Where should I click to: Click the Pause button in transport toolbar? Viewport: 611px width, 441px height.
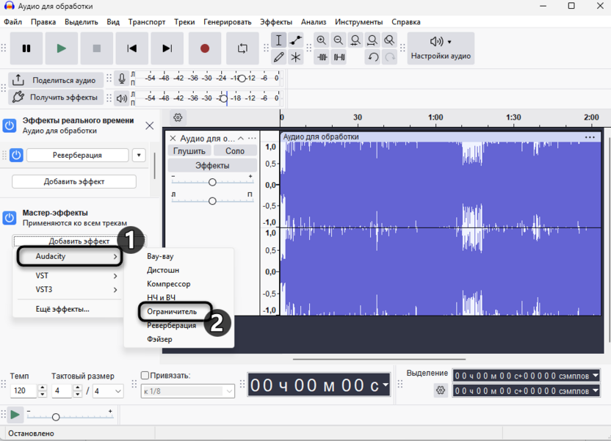coord(26,48)
